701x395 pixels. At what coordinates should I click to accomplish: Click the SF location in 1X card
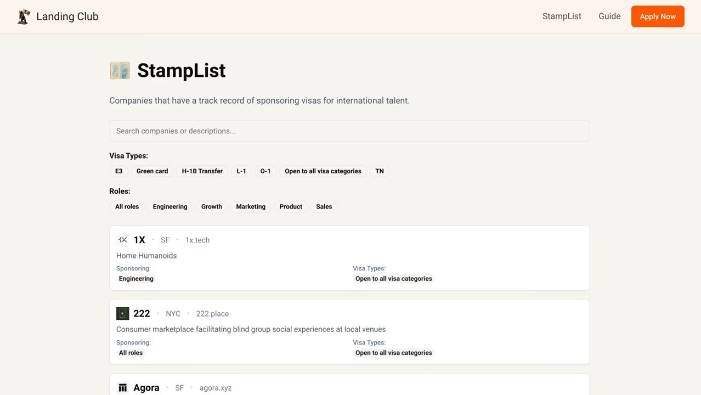[165, 240]
